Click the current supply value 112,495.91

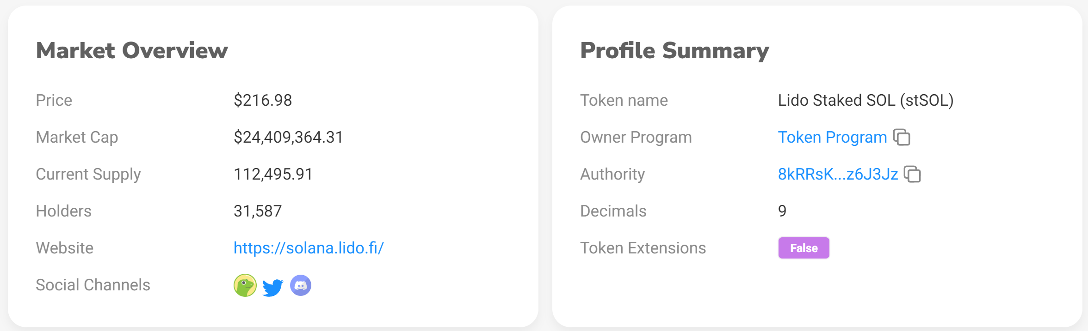pos(273,174)
